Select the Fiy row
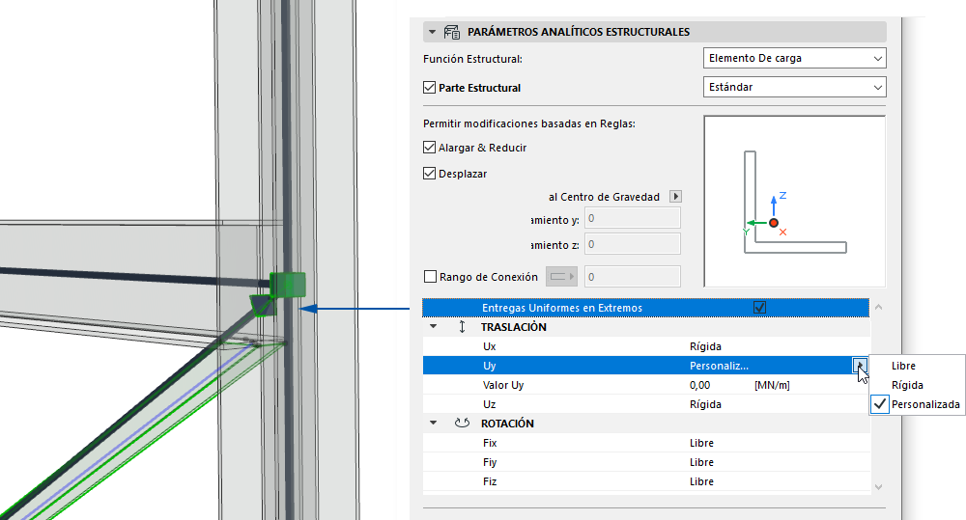Viewport: 966px width, 520px height. pos(645,462)
